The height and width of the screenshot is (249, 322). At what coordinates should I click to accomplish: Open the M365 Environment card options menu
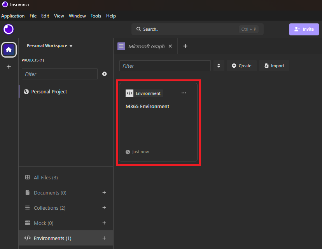184,93
